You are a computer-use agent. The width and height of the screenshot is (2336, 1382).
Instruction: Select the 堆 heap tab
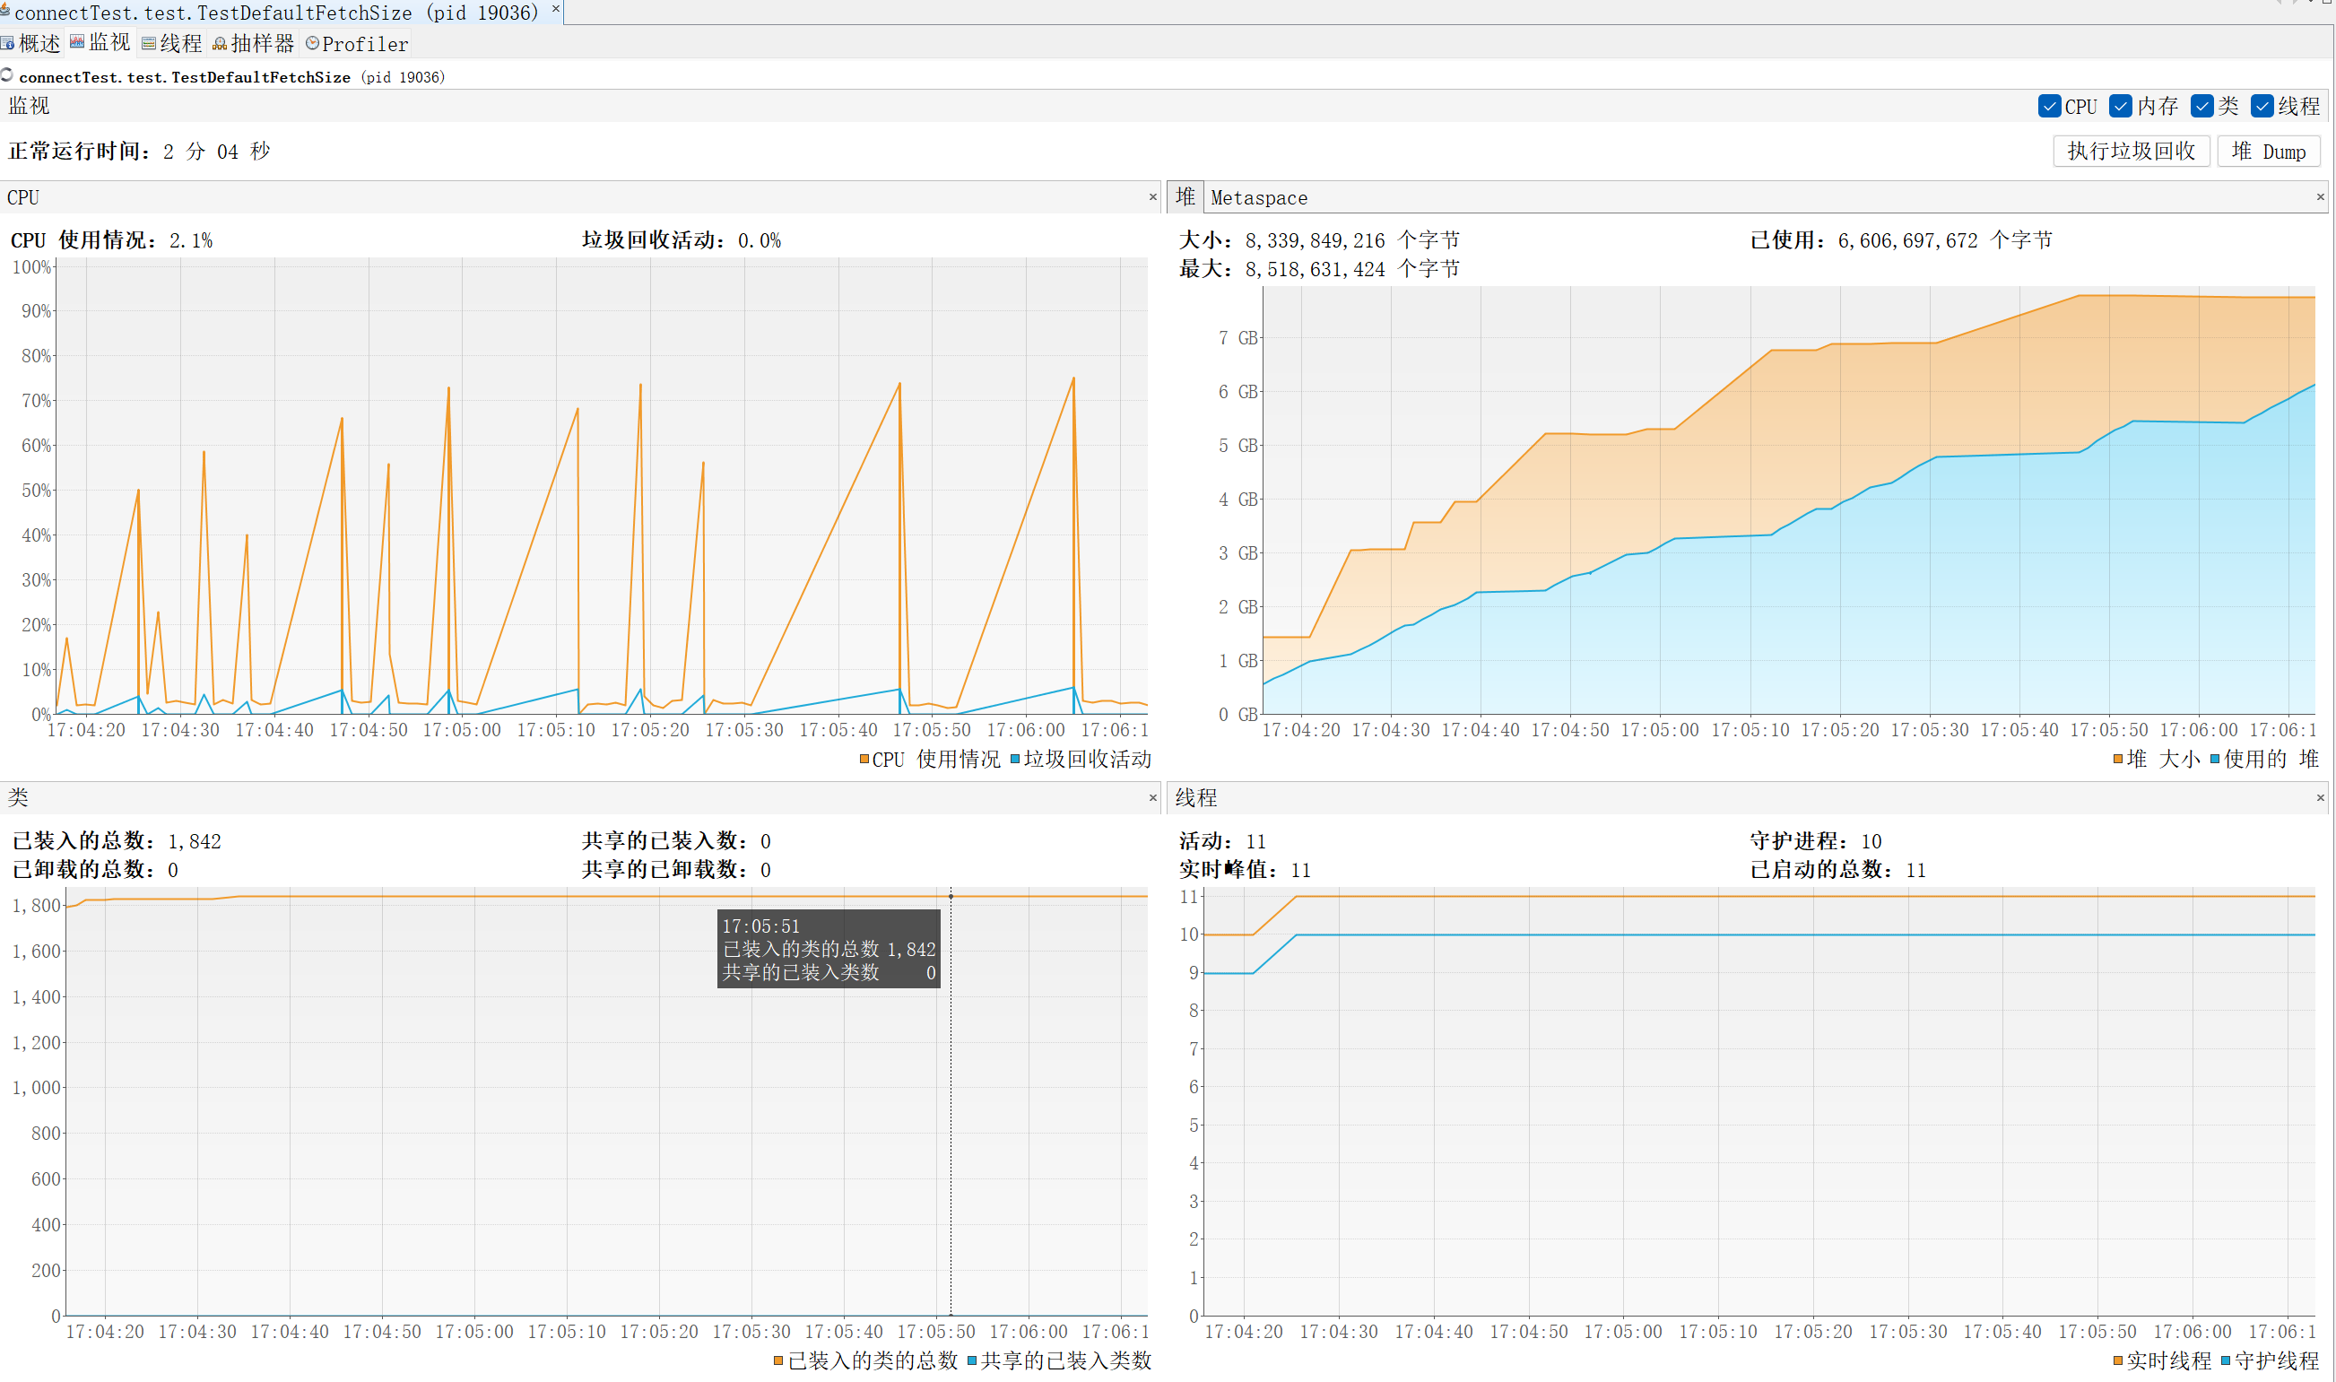tap(1185, 196)
